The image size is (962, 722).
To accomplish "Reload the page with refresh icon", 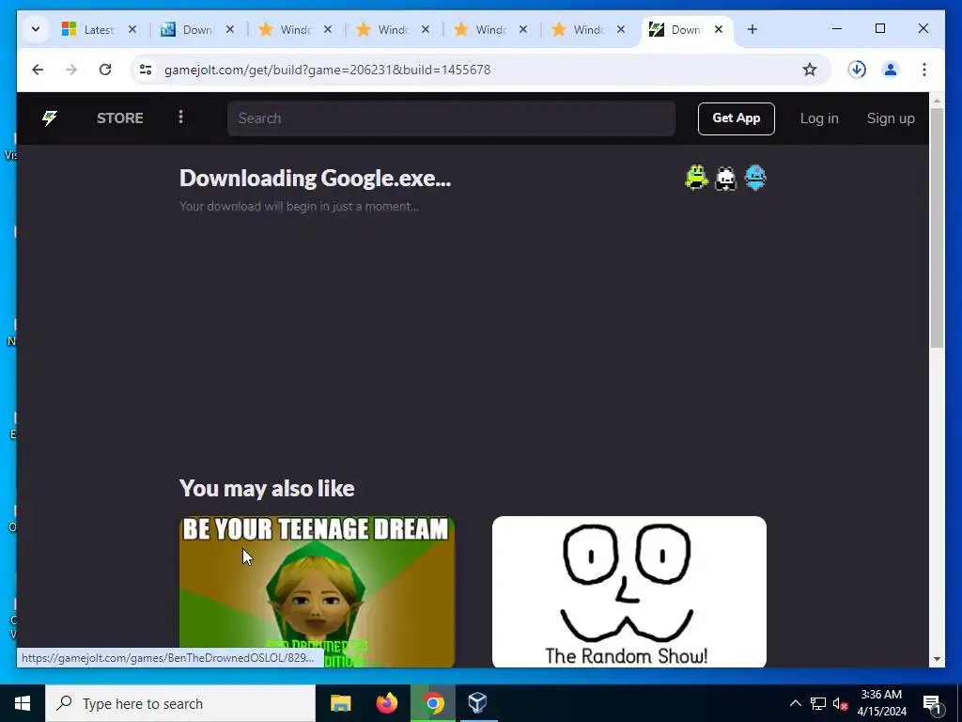I will pyautogui.click(x=105, y=70).
